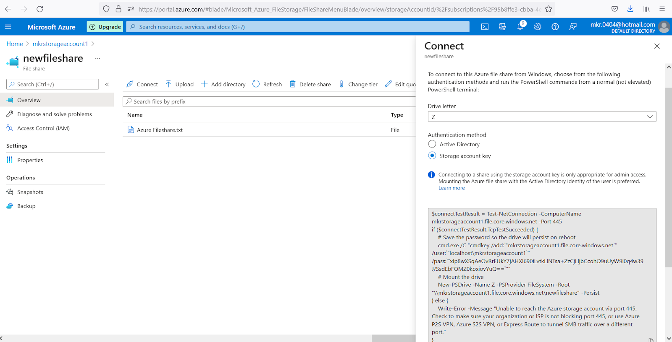Viewport: 672px width, 342px height.
Task: Click the Microsoft Azure logo text
Action: 51,27
